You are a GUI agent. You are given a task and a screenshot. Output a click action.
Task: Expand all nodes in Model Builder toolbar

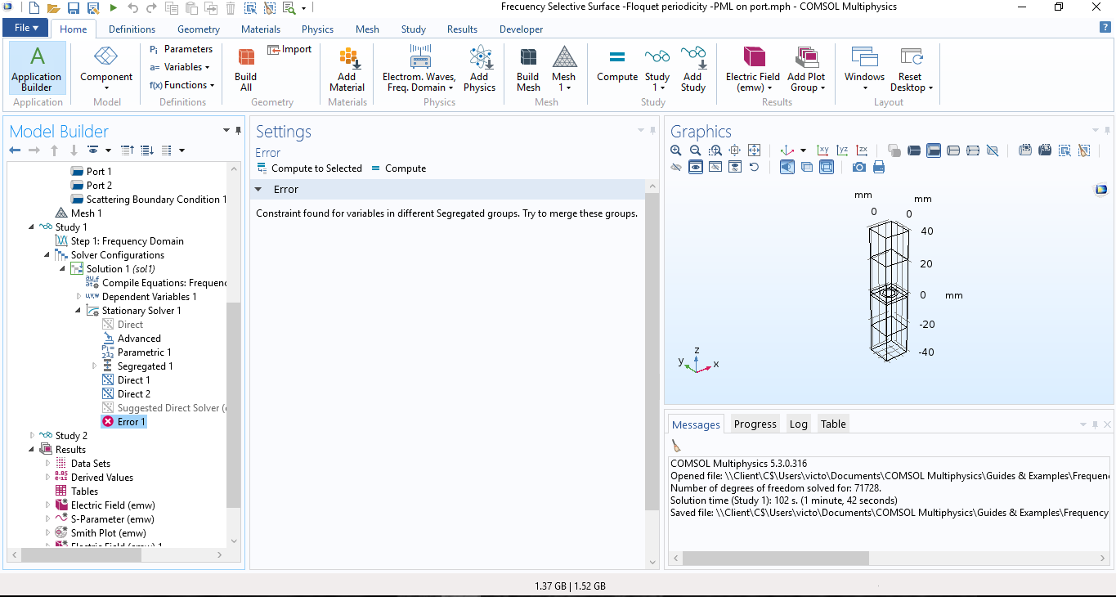click(x=147, y=150)
